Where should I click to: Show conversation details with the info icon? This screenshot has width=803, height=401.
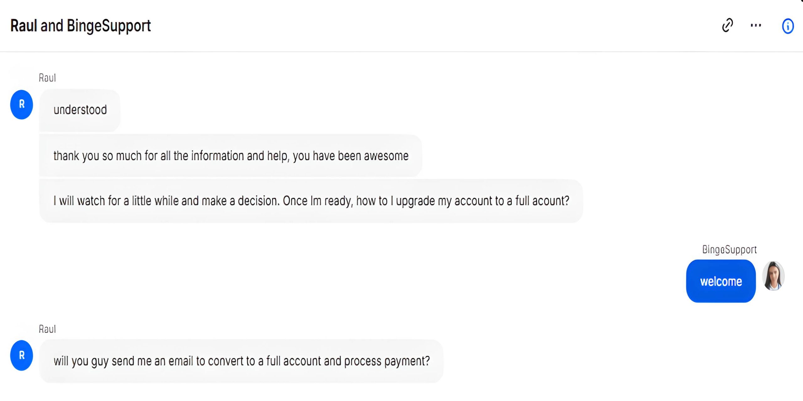pos(788,26)
